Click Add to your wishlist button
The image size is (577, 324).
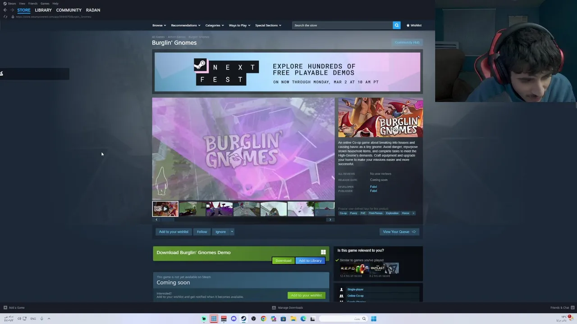[x=174, y=232]
